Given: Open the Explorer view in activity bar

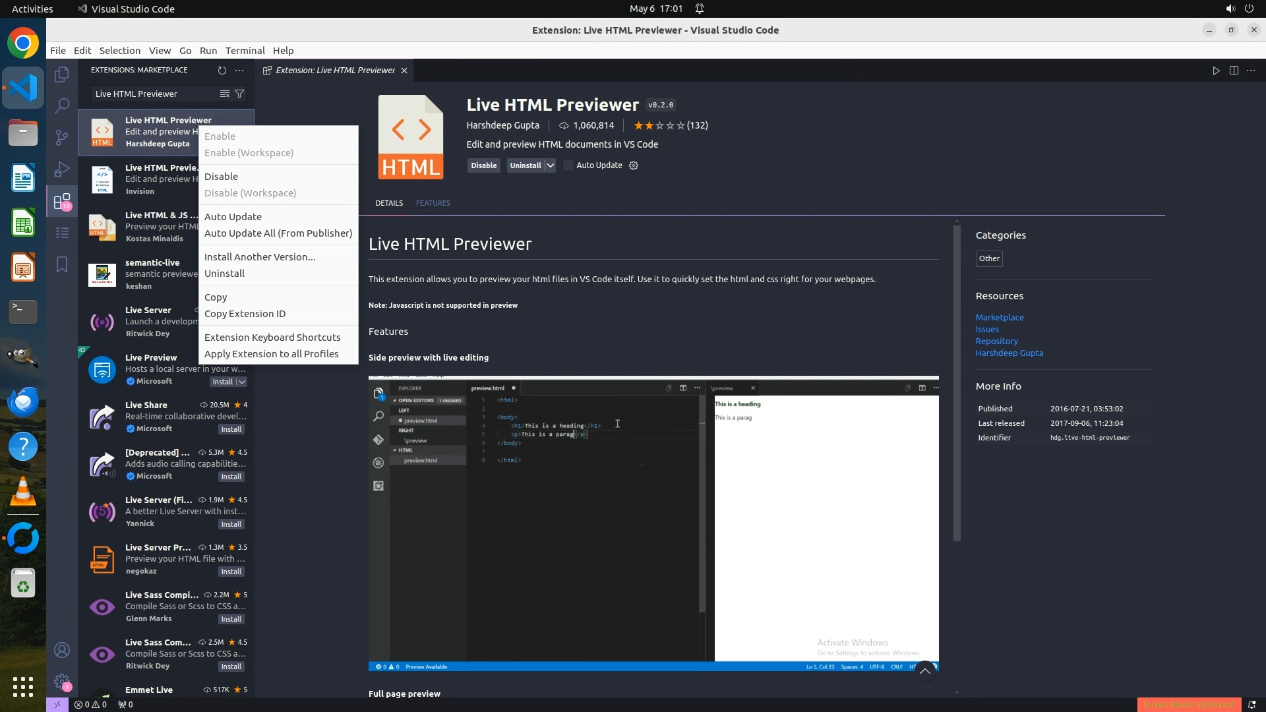Looking at the screenshot, I should [x=62, y=74].
